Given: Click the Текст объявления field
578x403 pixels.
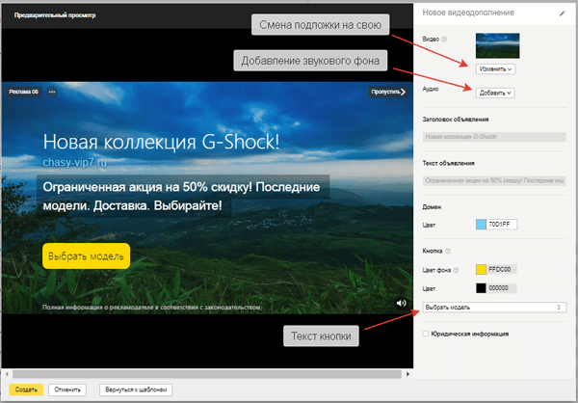Looking at the screenshot, I should click(x=494, y=181).
